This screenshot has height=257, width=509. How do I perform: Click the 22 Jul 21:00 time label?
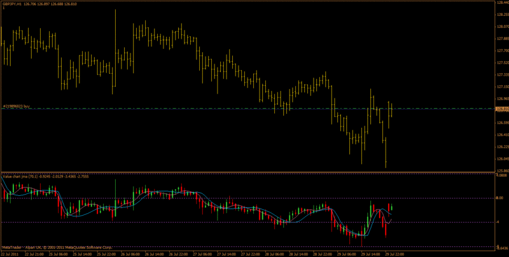(33, 254)
